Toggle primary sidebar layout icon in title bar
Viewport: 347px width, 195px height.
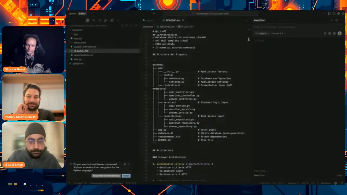pyautogui.click(x=329, y=14)
